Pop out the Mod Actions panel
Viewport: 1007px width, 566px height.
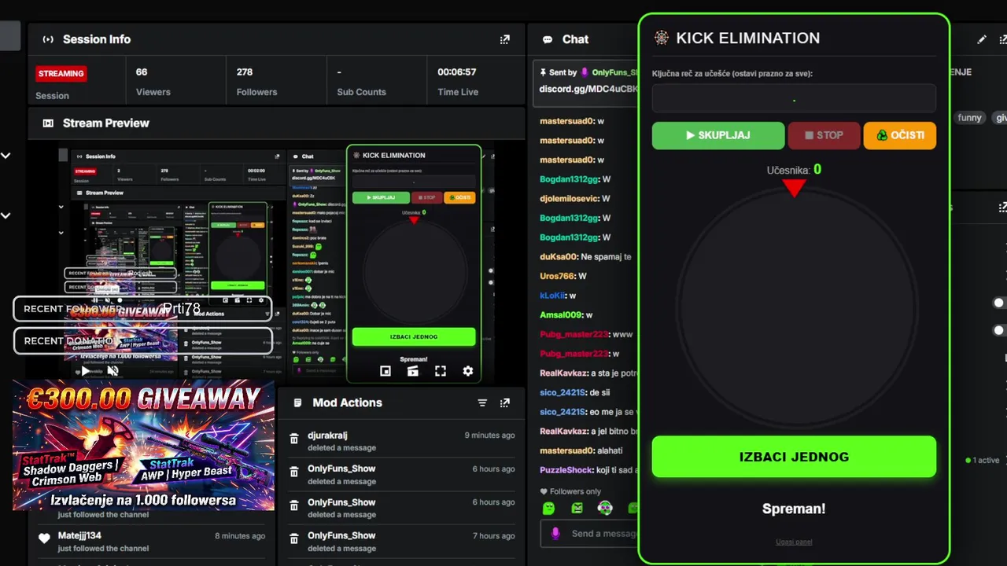(505, 402)
